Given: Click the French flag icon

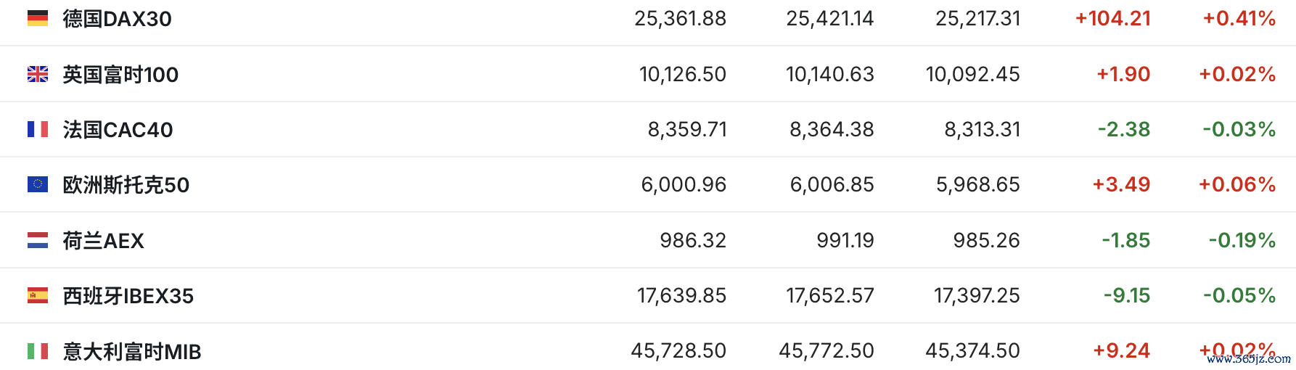Looking at the screenshot, I should point(38,129).
